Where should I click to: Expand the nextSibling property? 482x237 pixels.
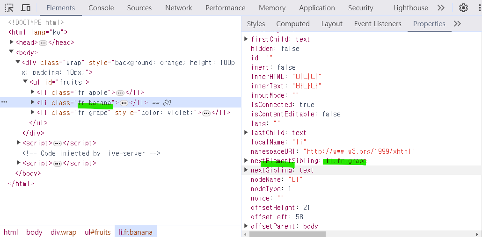tap(246, 170)
